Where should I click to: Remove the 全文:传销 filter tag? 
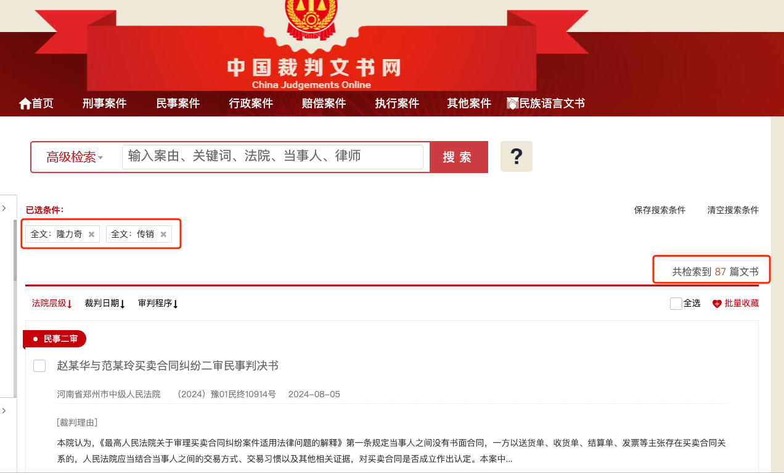tap(163, 234)
